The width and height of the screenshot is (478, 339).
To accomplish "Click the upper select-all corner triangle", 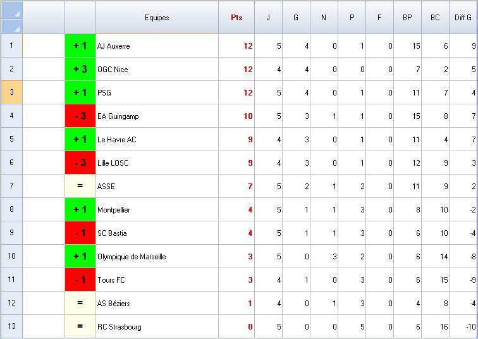I will click(x=16, y=13).
